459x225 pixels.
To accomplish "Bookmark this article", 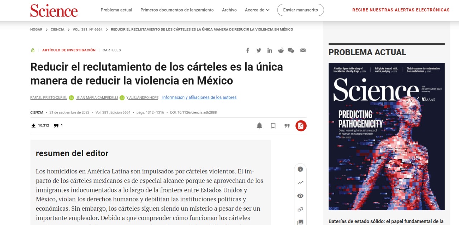I will click(x=273, y=126).
